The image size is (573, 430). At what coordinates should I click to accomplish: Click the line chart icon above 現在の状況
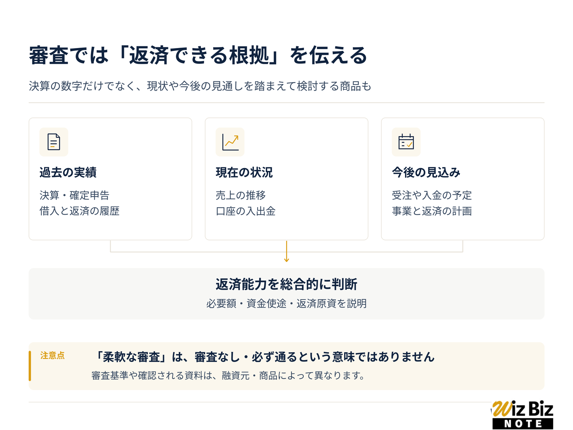[x=230, y=142]
